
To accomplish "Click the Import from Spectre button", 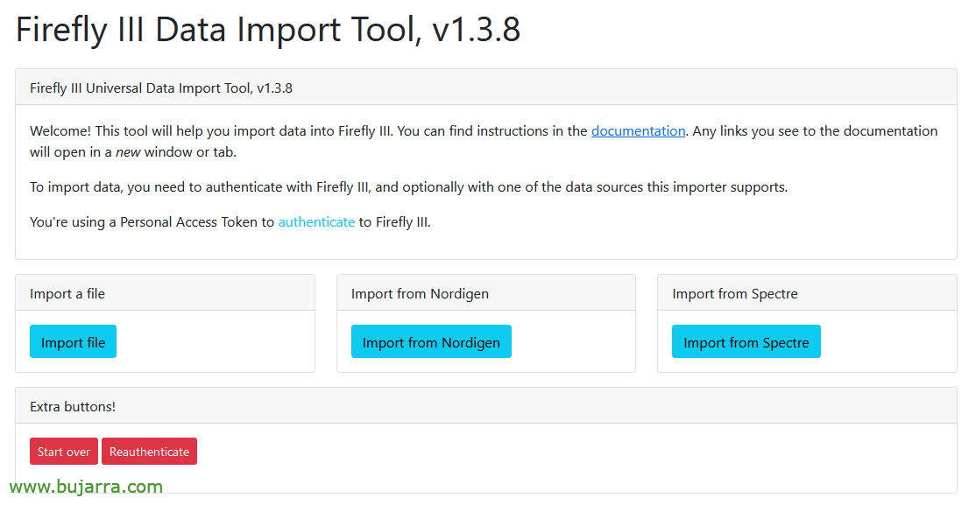I will tap(746, 341).
